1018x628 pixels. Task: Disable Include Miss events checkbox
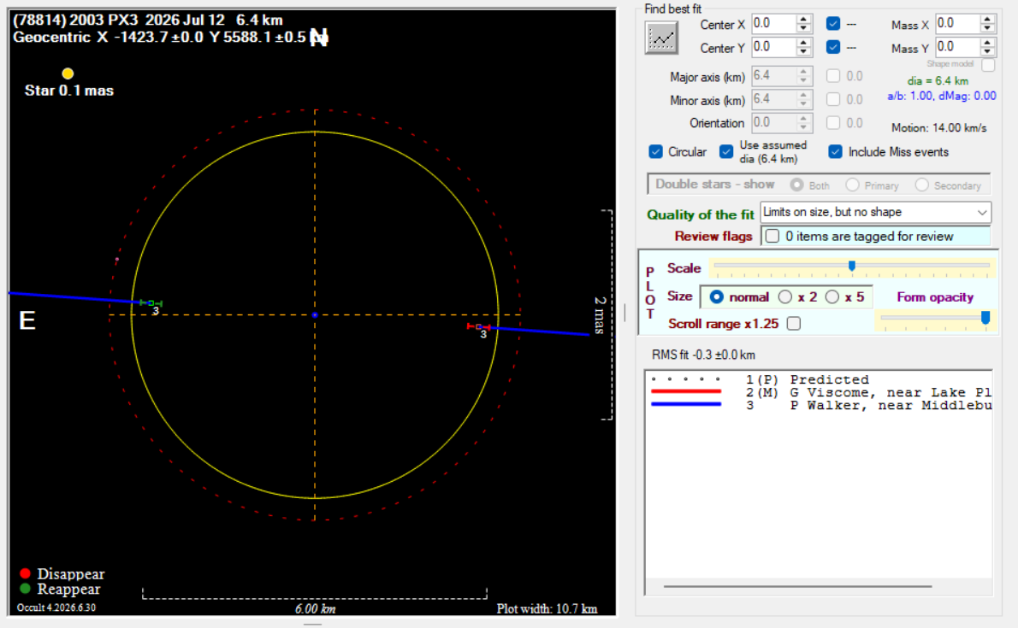click(836, 152)
